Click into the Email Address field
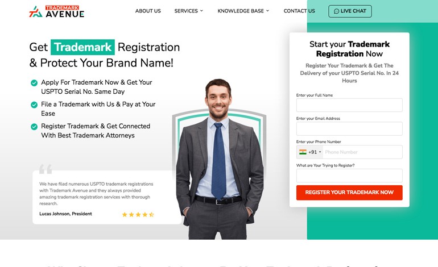 coord(349,128)
